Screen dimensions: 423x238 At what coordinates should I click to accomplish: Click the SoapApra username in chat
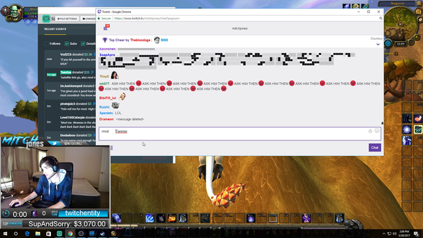point(107,55)
